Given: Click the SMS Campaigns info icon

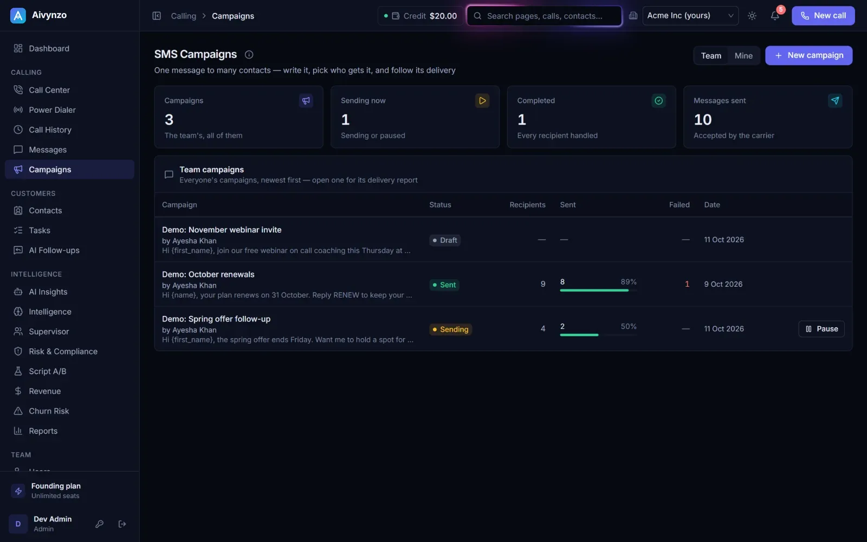Looking at the screenshot, I should point(249,54).
